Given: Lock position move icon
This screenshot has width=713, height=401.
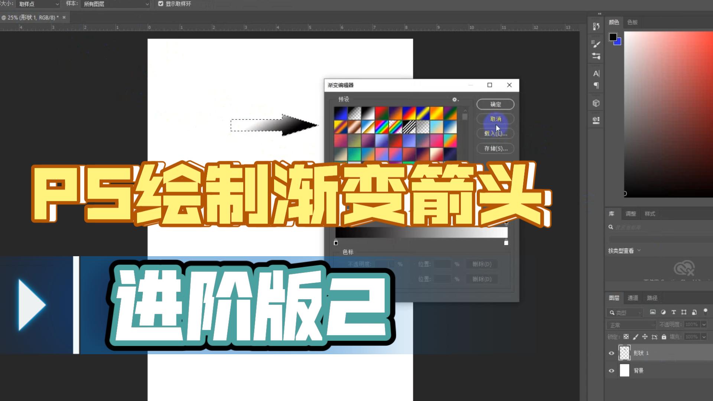Looking at the screenshot, I should 645,337.
